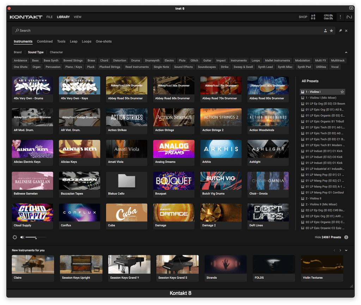Click the Native Instruments logo icon
The width and height of the screenshot is (361, 305).
pos(349,17)
